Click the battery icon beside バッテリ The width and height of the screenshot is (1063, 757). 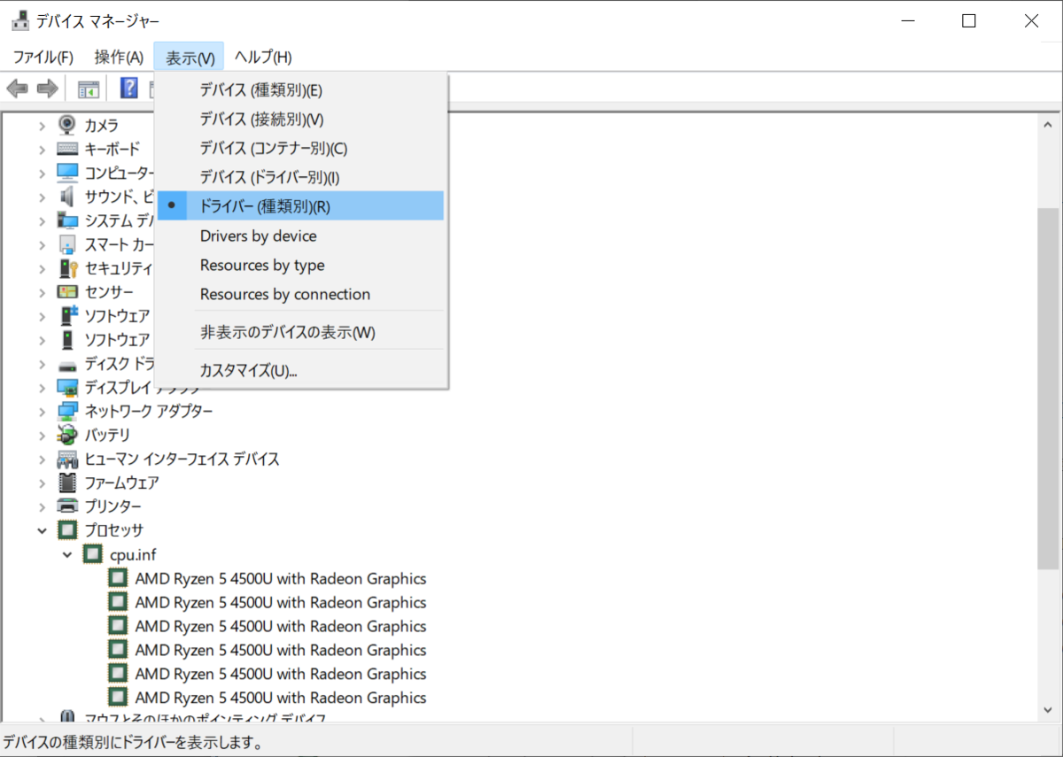pyautogui.click(x=67, y=435)
